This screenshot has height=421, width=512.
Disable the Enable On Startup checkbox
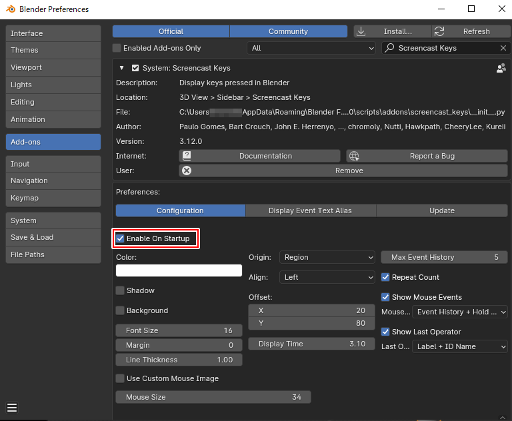tap(120, 238)
